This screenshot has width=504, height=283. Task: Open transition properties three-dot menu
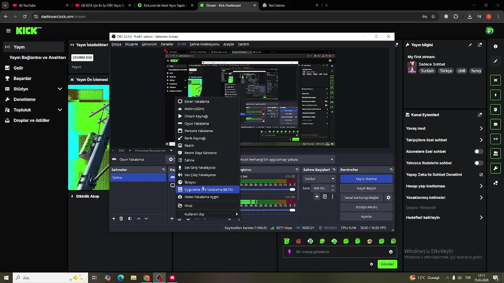coord(333,197)
